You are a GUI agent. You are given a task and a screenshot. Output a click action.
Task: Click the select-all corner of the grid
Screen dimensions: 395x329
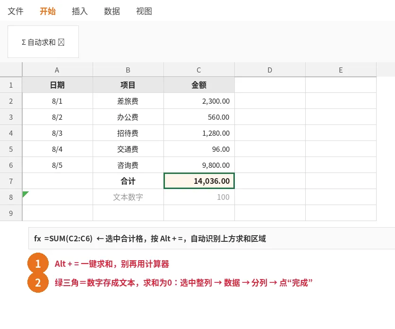pos(11,70)
